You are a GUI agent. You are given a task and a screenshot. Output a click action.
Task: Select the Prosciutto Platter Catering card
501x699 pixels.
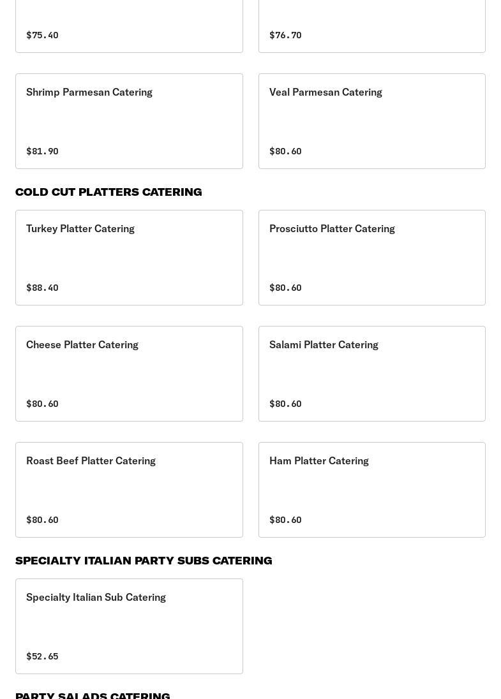[372, 258]
